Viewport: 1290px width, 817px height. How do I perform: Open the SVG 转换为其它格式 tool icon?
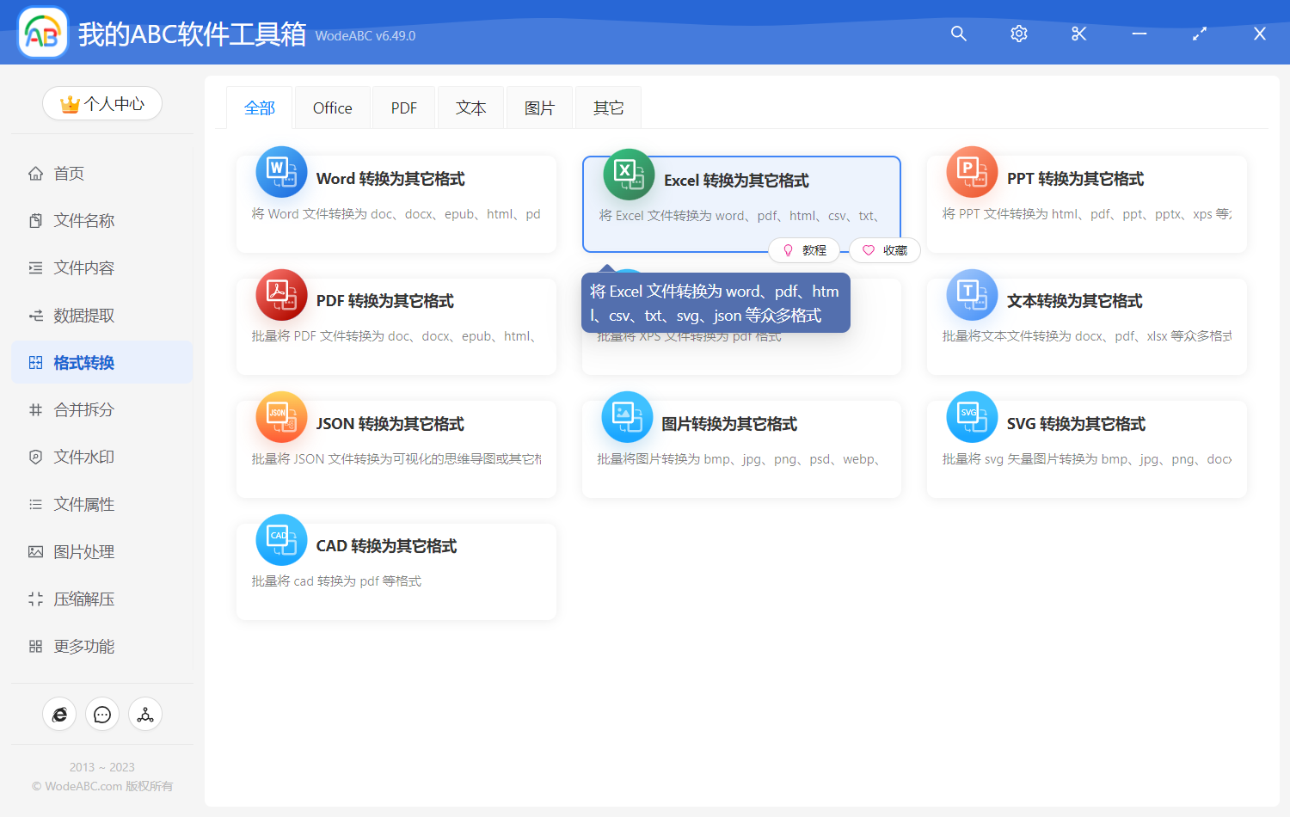(x=971, y=417)
